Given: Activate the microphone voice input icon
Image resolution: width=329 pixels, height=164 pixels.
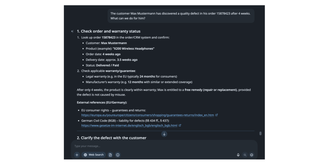Looking at the screenshot, I should [238, 155].
